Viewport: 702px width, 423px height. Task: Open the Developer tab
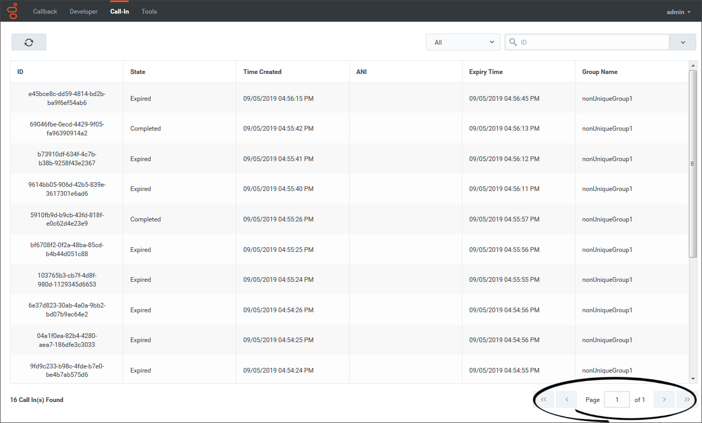click(83, 10)
